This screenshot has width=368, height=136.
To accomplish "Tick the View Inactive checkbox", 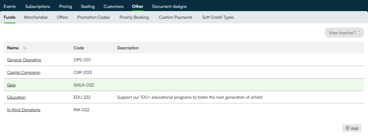I will (x=358, y=33).
